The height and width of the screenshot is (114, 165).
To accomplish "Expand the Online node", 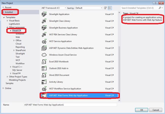I will (x=3, y=88).
